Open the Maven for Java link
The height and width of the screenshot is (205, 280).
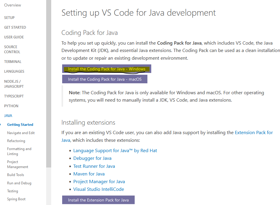tap(89, 174)
